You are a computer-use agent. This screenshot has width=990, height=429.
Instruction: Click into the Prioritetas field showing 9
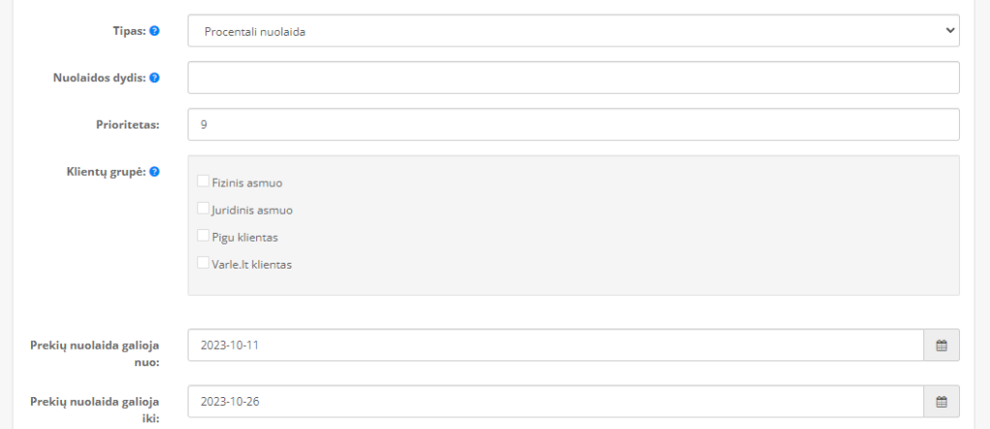coord(573,125)
